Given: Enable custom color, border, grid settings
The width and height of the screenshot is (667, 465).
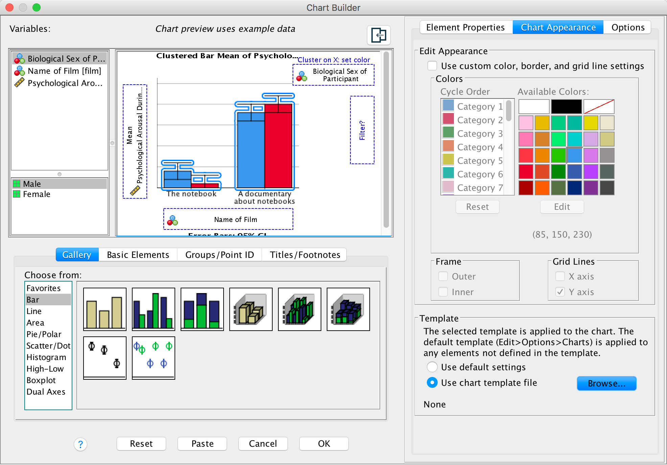Looking at the screenshot, I should point(432,66).
